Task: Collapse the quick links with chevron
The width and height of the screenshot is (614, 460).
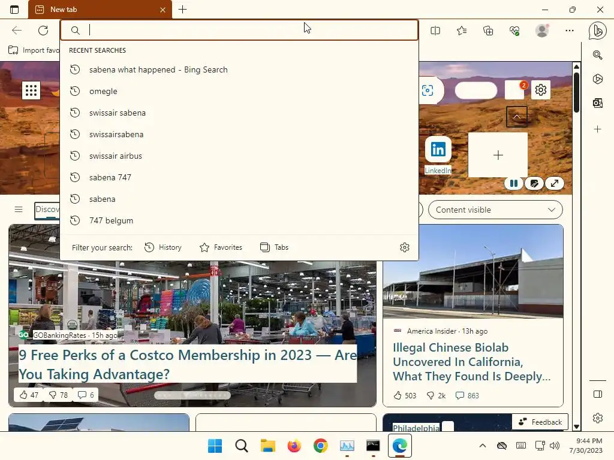Action: (517, 117)
